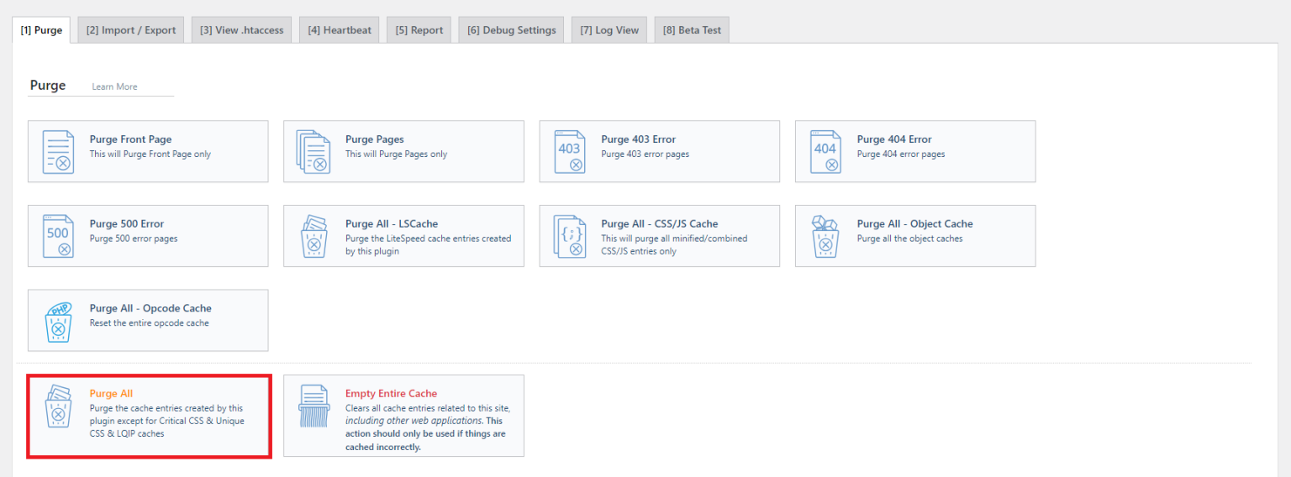Image resolution: width=1291 pixels, height=477 pixels.
Task: Click the Purge Pages stacked documents icon
Action: click(314, 152)
